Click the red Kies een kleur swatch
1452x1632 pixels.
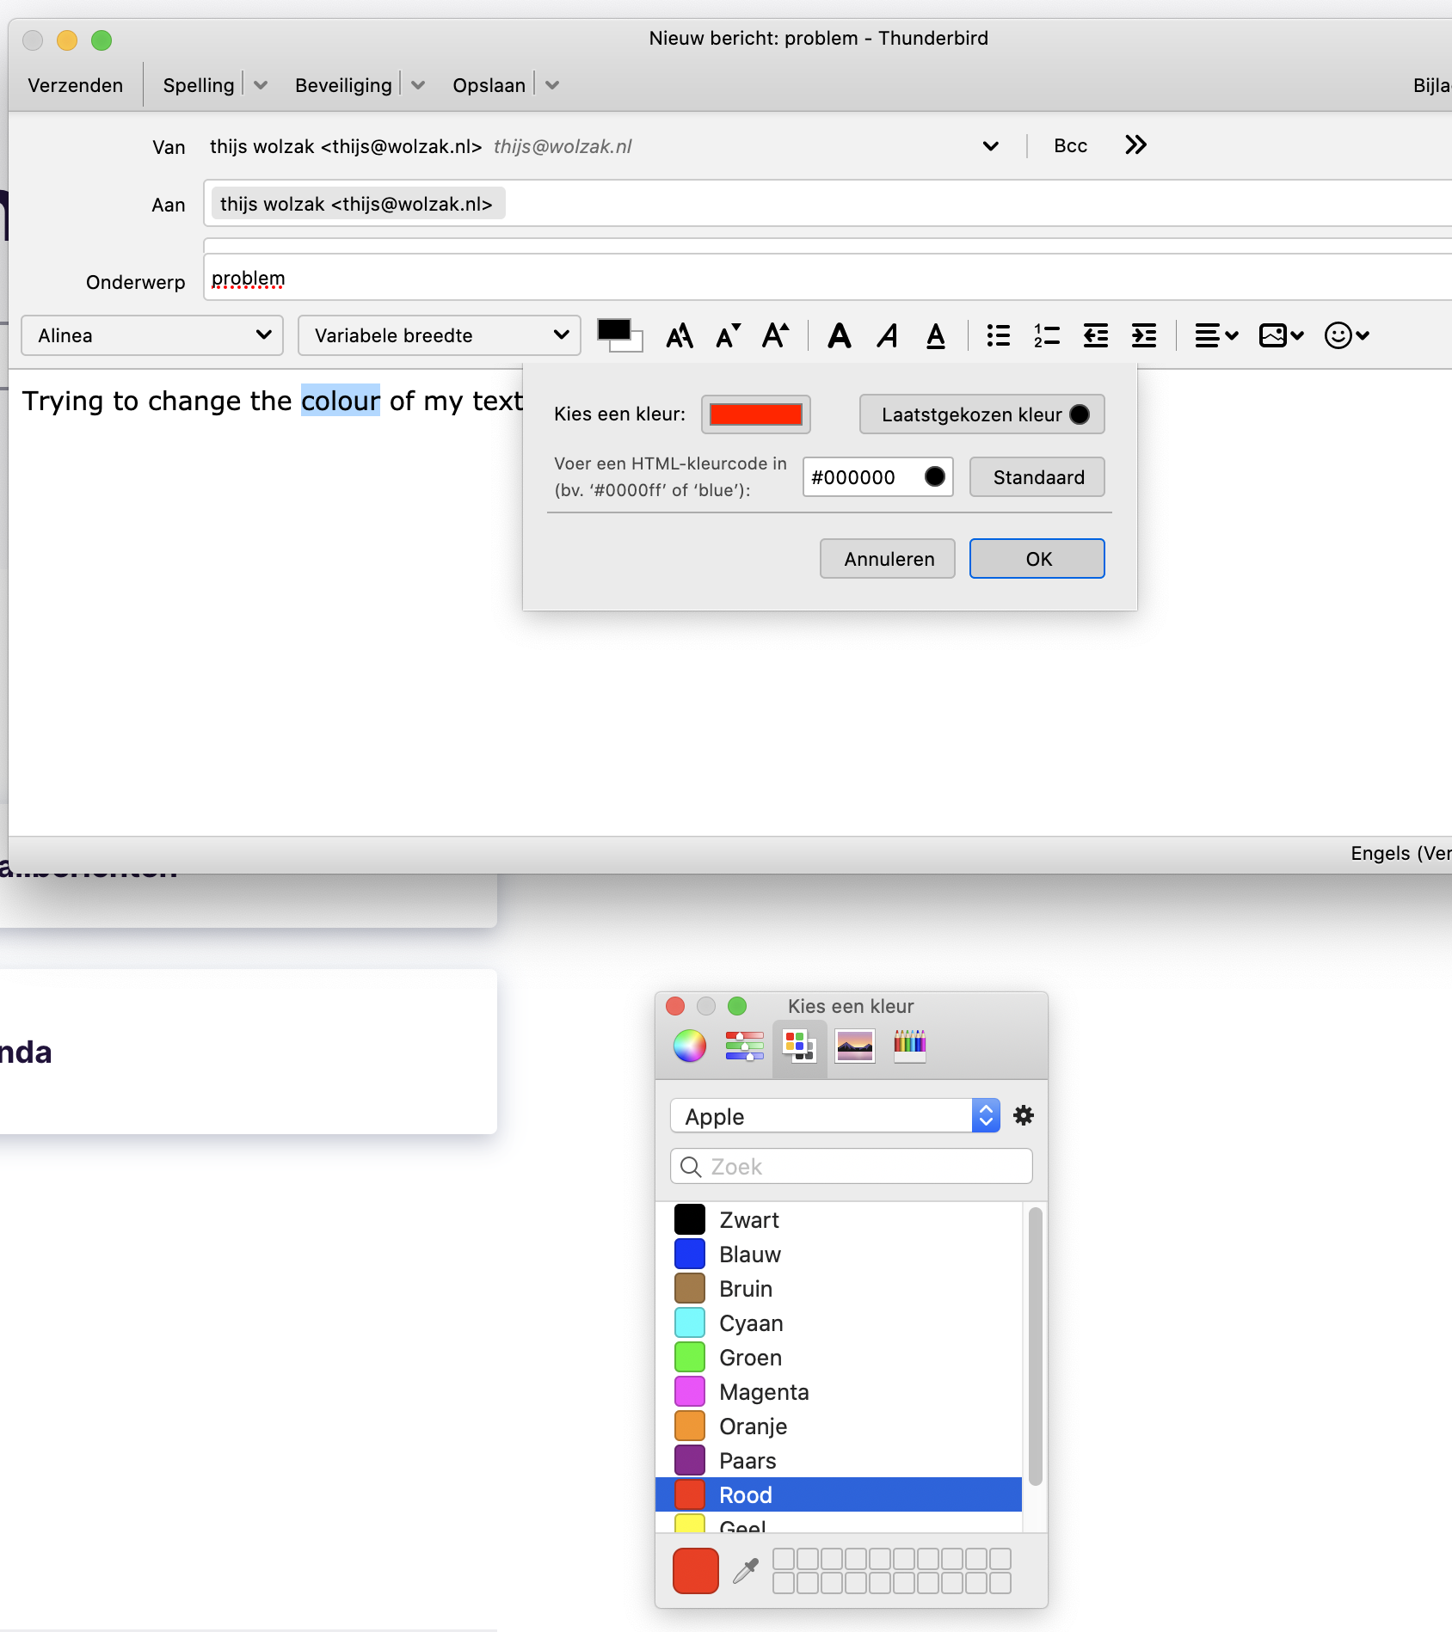click(x=756, y=414)
